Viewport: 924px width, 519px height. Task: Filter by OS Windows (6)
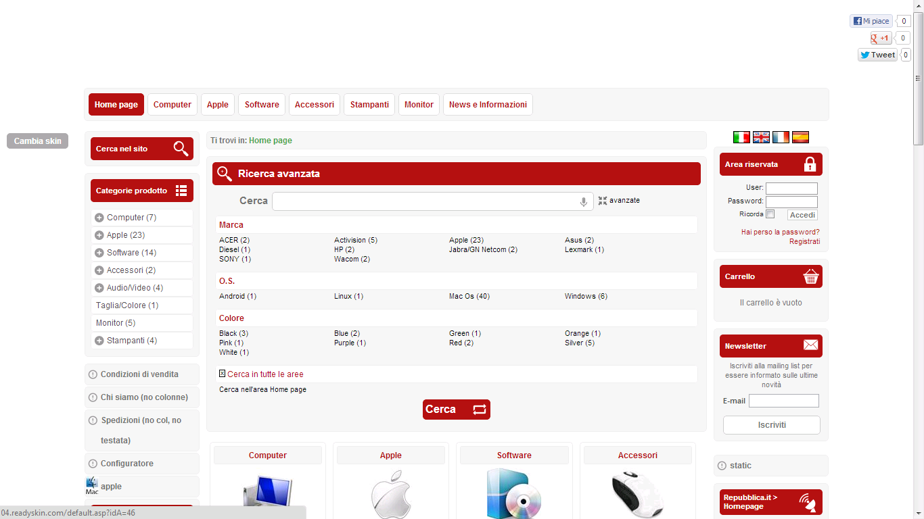(586, 296)
